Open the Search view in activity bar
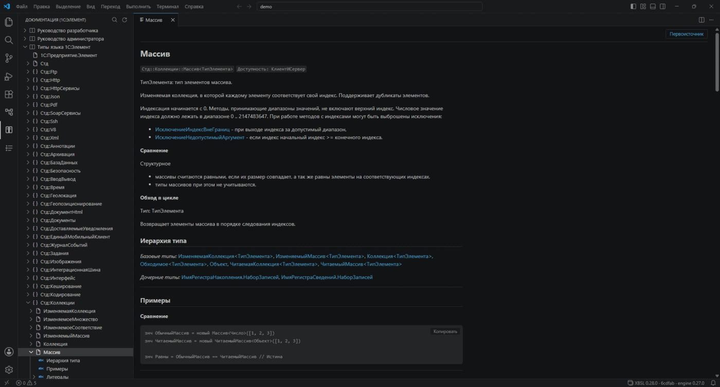 tap(9, 40)
